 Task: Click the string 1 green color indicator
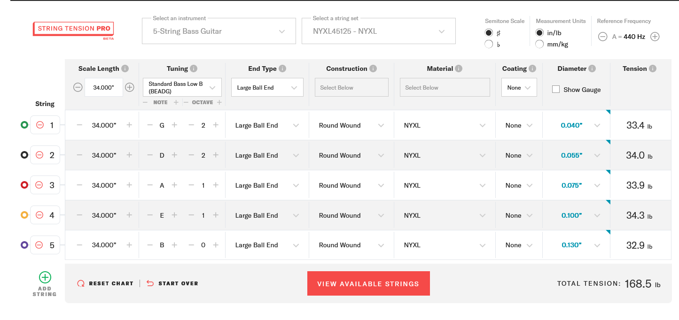pos(24,125)
